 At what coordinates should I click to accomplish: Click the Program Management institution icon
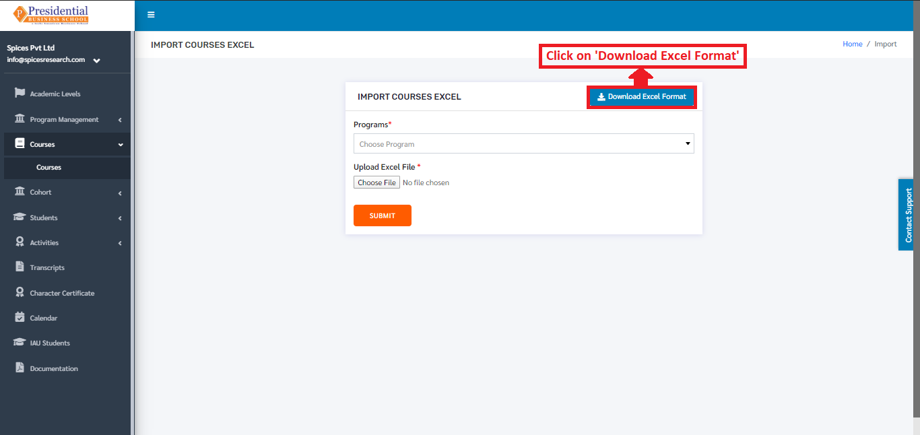20,119
